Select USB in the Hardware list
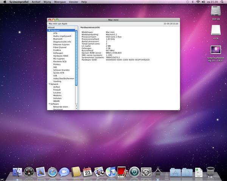The width and height of the screenshot is (227, 181). point(55,76)
